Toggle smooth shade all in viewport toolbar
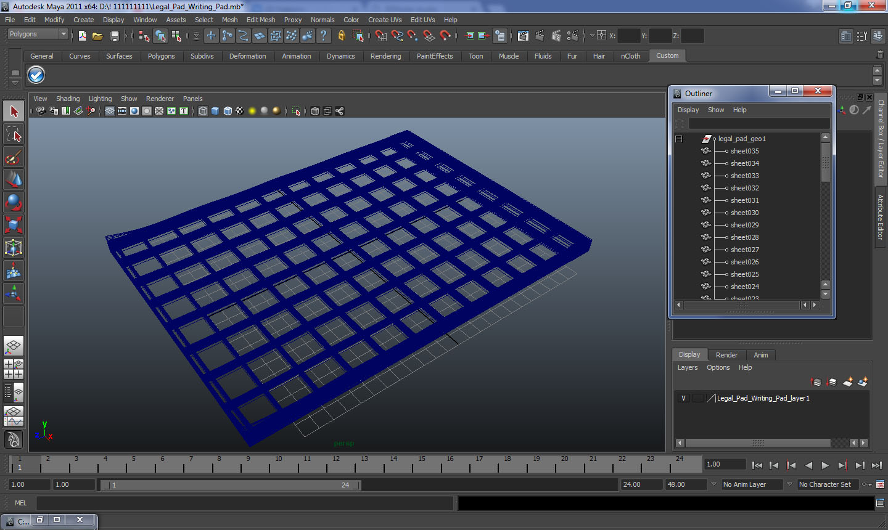 215,111
